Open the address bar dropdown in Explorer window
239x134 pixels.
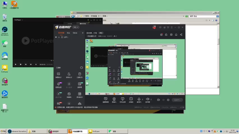click(x=183, y=16)
